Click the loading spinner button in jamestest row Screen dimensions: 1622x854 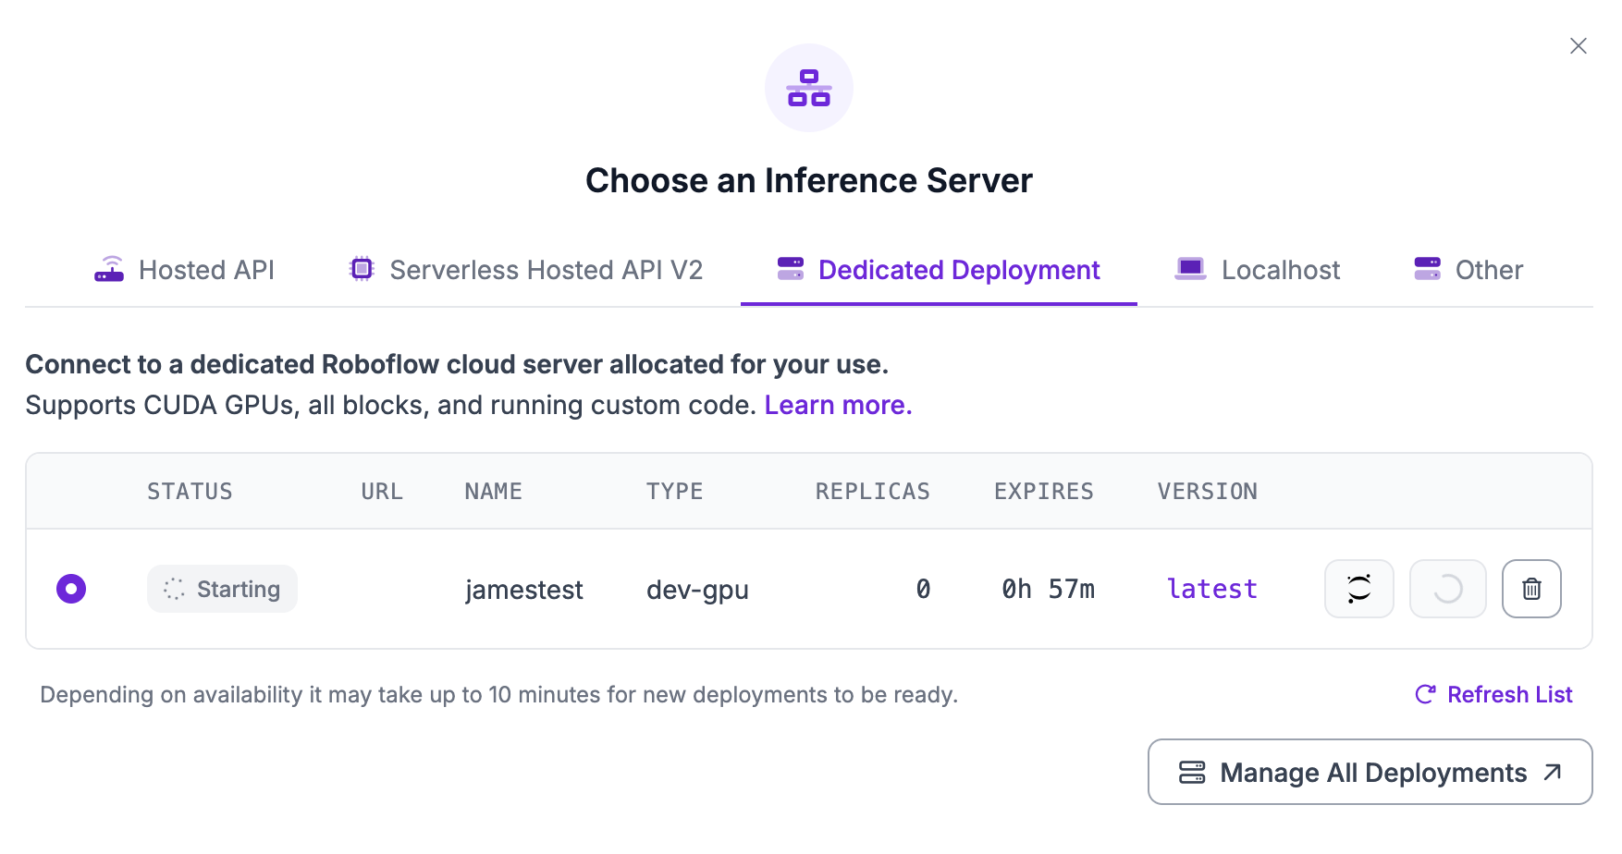pyautogui.click(x=1448, y=589)
